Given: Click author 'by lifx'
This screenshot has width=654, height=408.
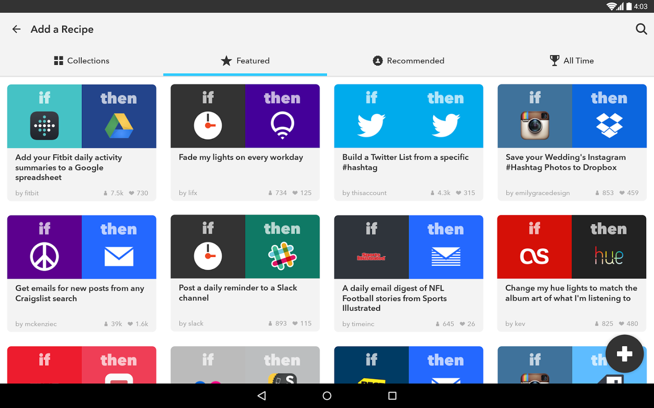Looking at the screenshot, I should (188, 193).
